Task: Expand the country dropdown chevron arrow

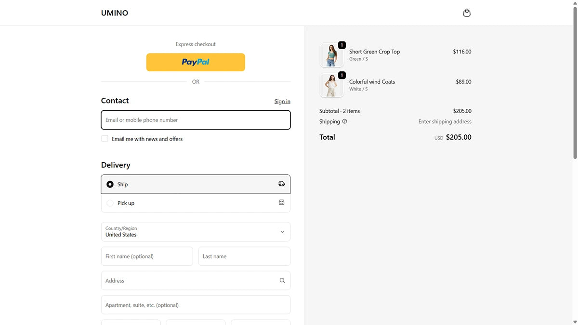Action: (282, 232)
